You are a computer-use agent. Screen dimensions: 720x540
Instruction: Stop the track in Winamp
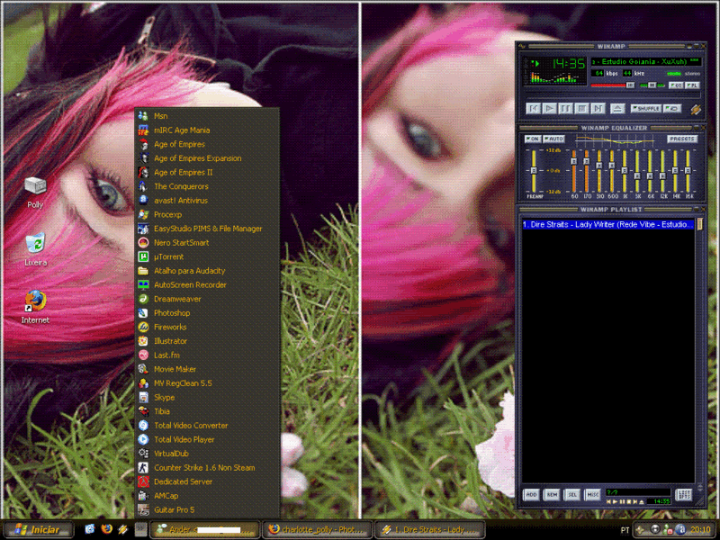click(x=581, y=108)
